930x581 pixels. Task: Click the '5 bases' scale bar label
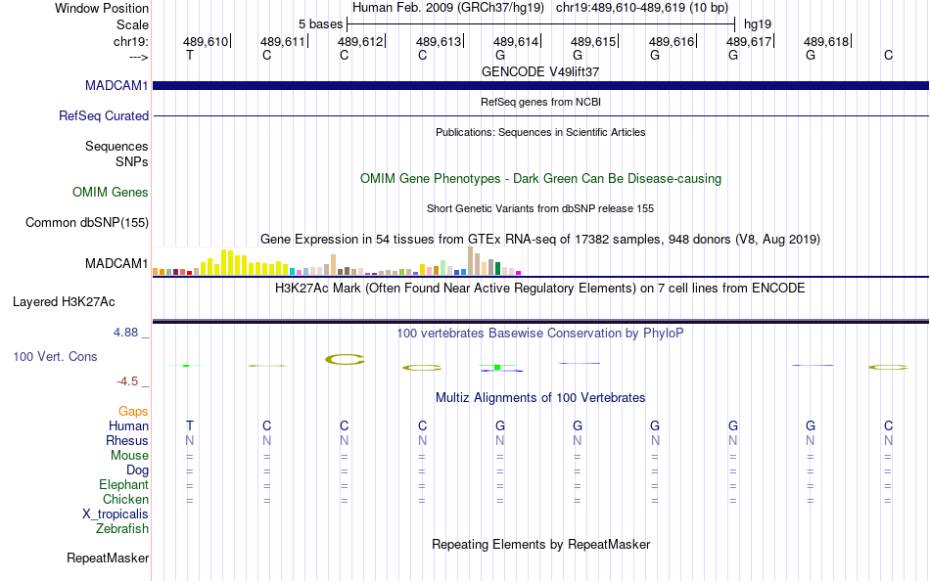click(320, 24)
